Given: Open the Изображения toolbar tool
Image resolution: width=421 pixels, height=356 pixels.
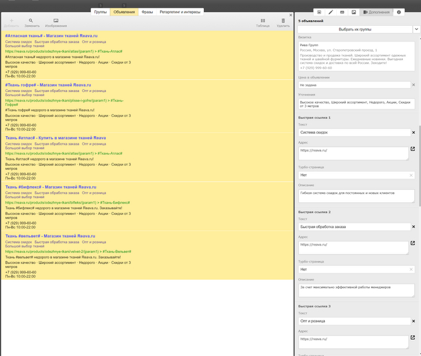Looking at the screenshot, I should tap(56, 21).
